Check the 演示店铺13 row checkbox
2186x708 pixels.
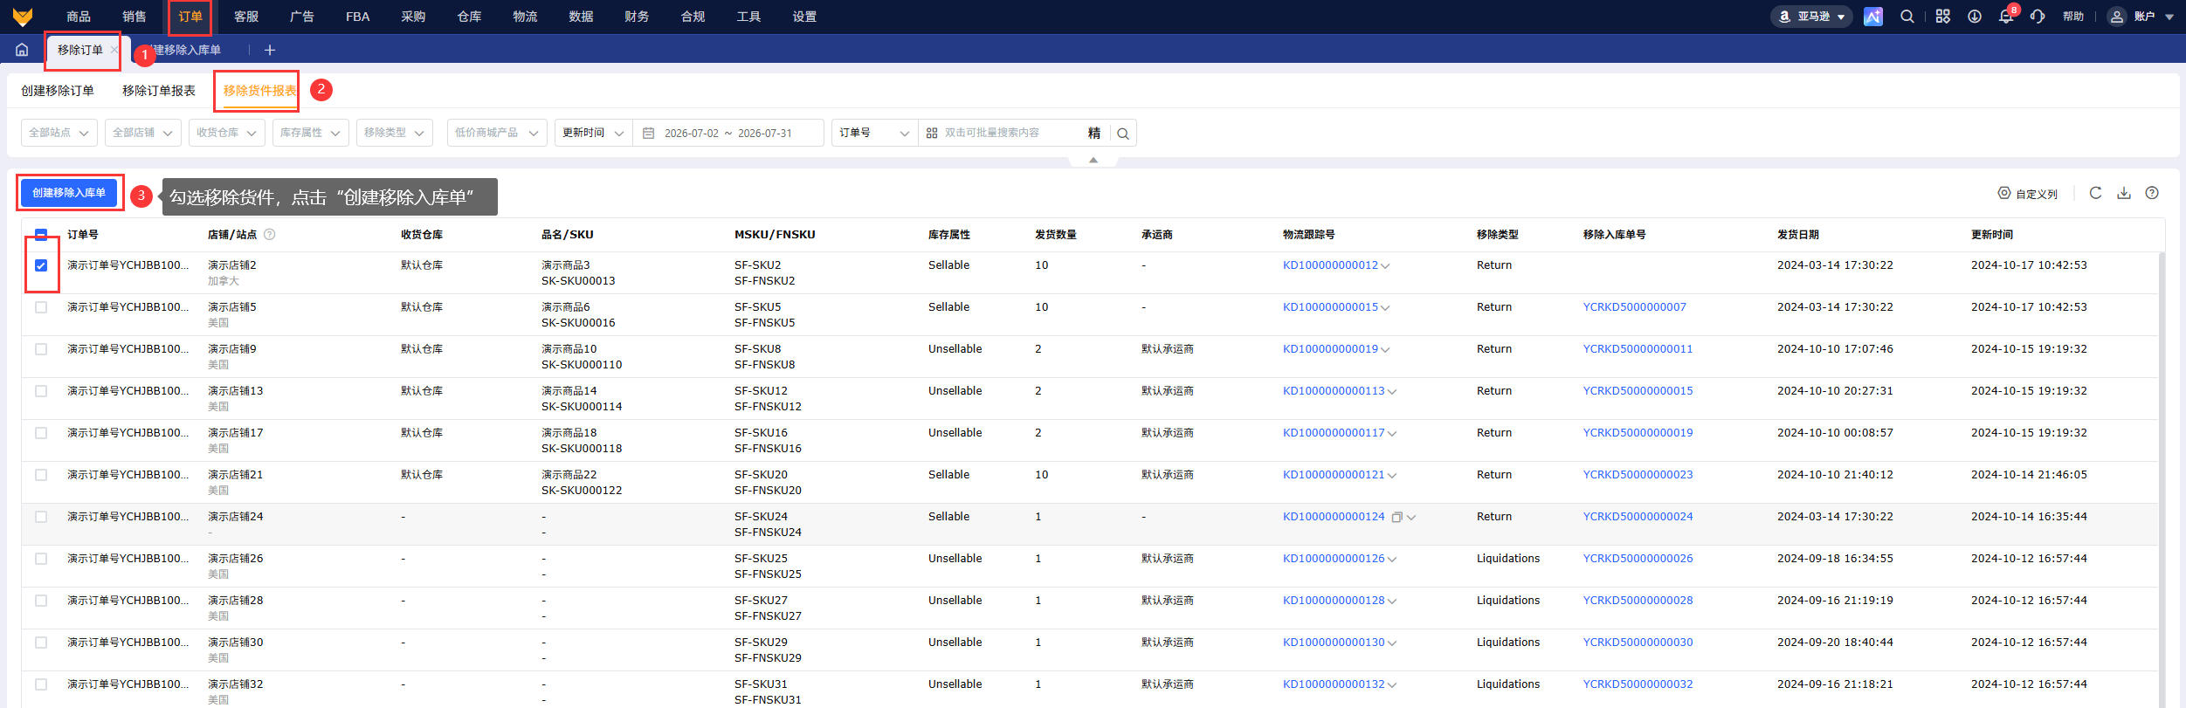41,391
